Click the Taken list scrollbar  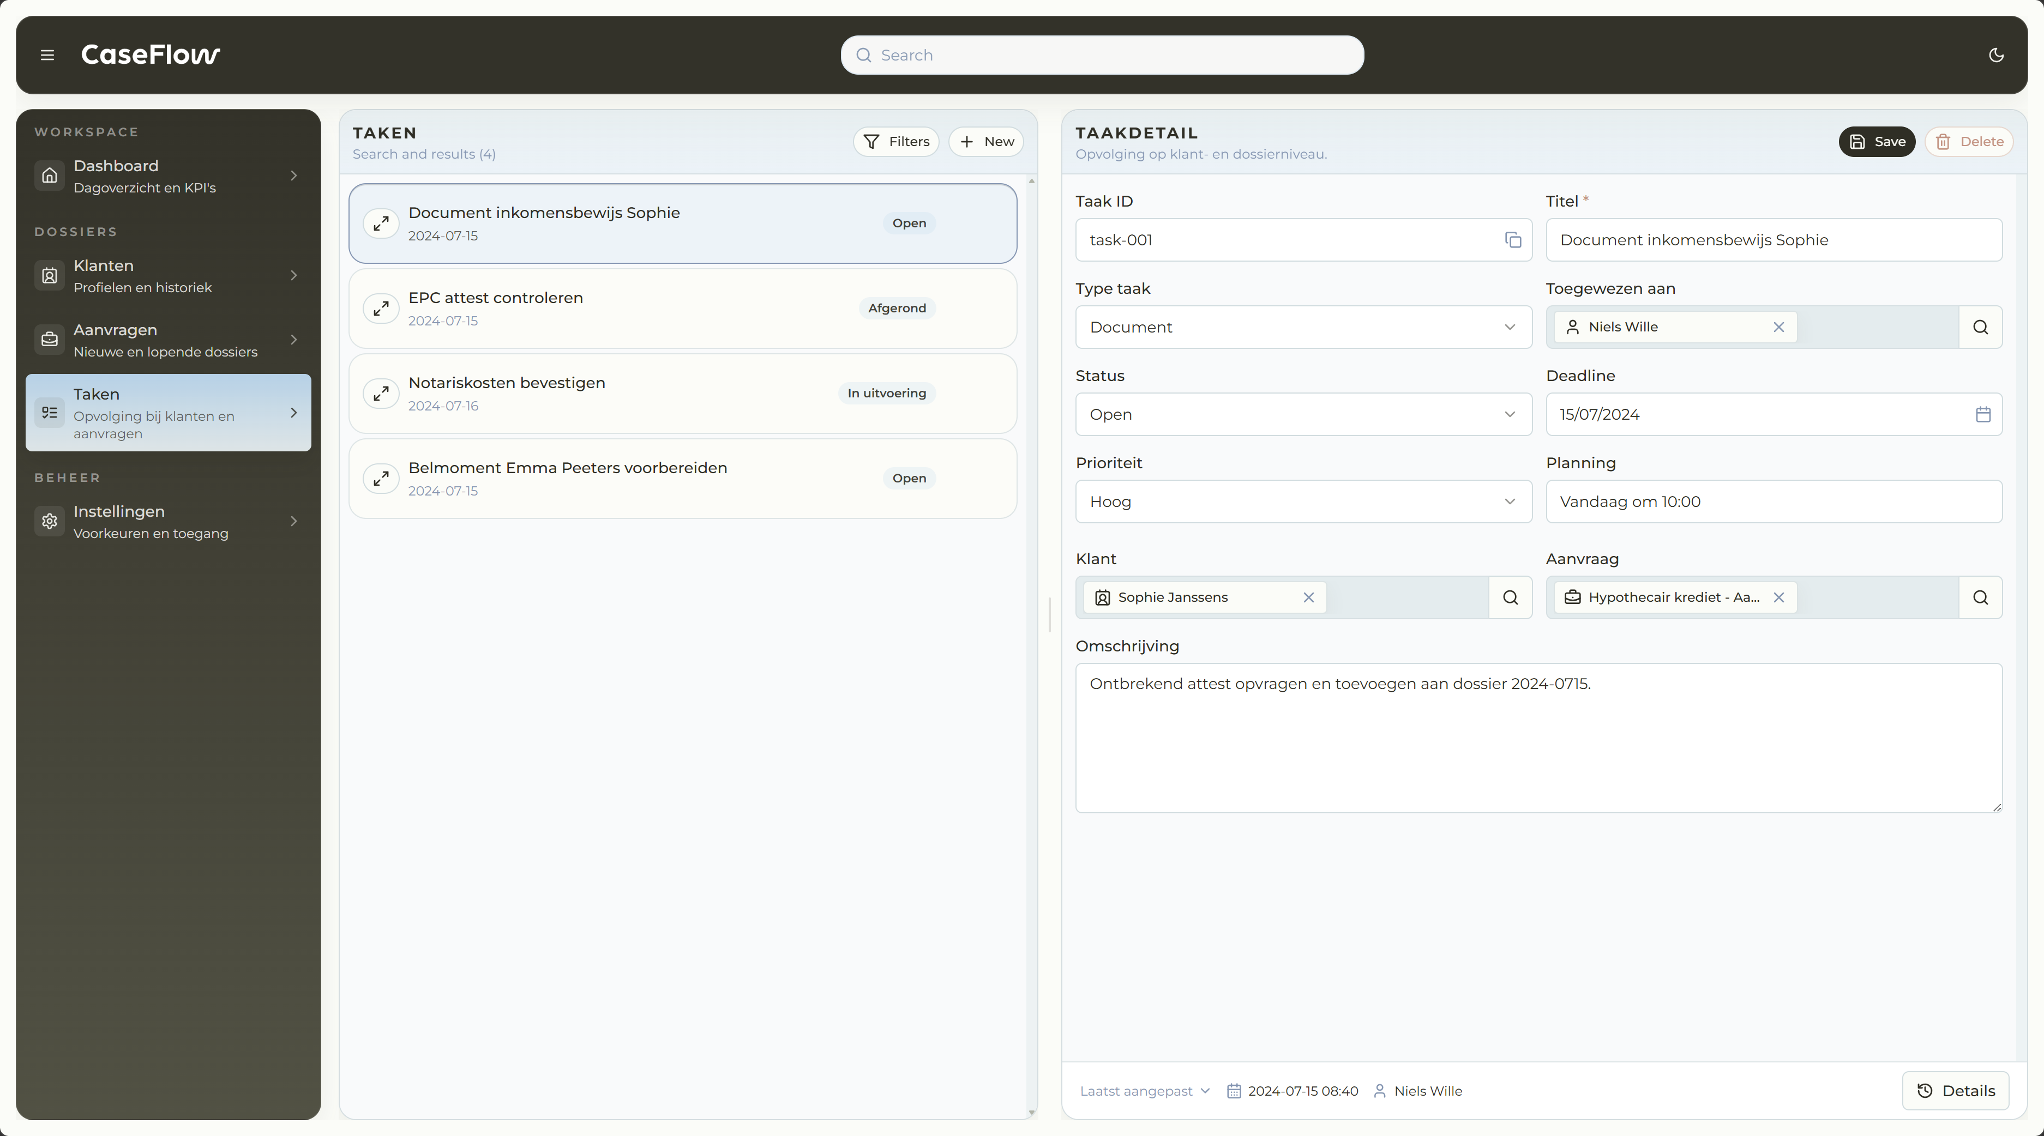pos(1031,646)
